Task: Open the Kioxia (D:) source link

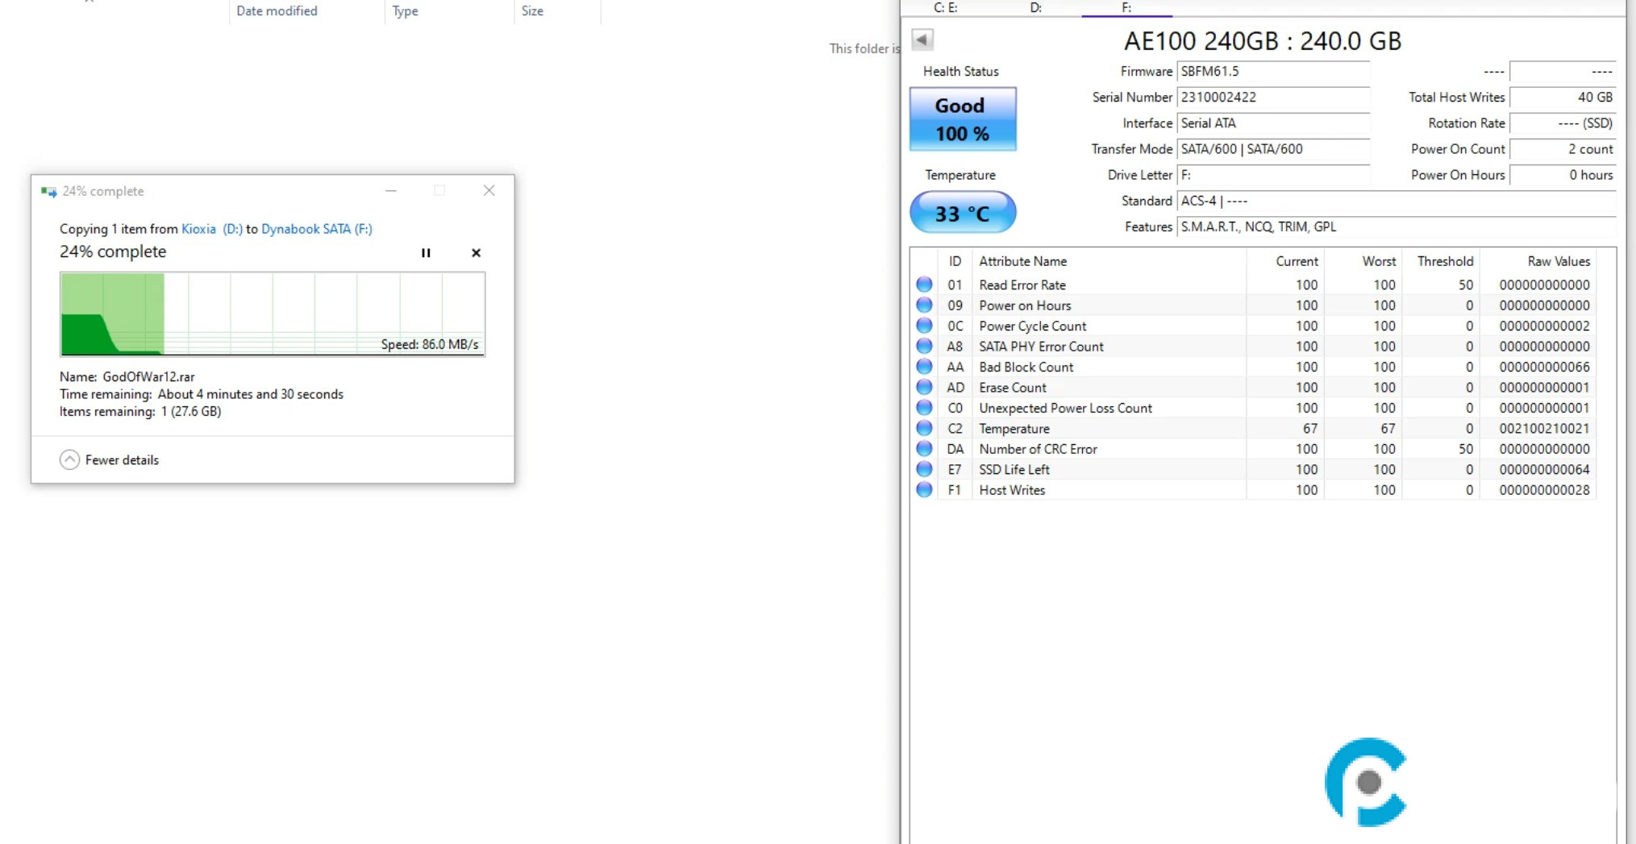Action: (211, 229)
